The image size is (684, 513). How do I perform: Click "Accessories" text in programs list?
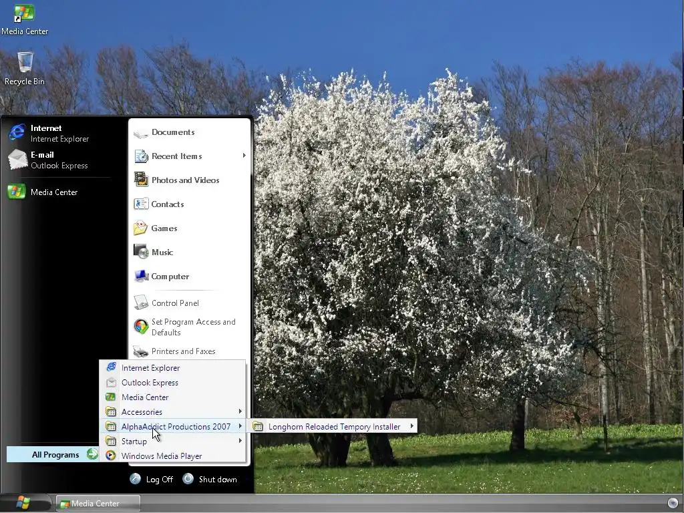tap(142, 411)
